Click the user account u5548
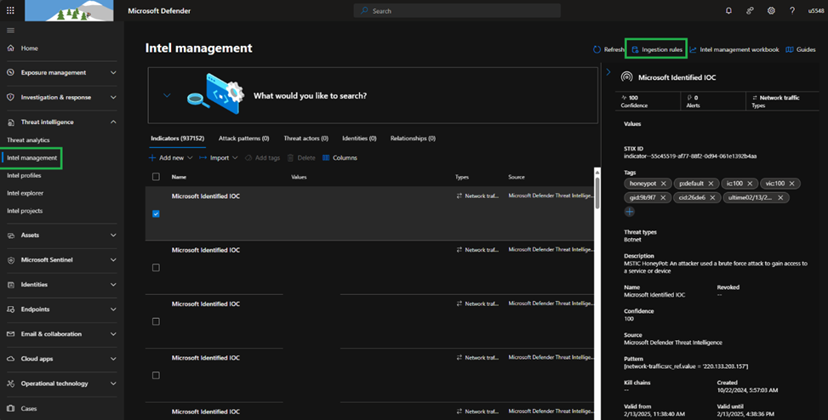 tap(816, 10)
